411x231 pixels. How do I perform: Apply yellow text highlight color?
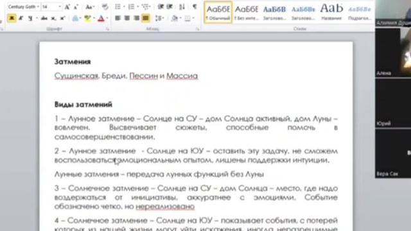click(x=88, y=19)
